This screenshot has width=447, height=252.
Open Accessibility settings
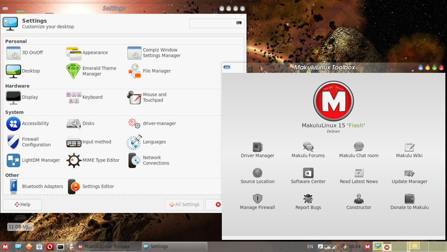pos(28,124)
